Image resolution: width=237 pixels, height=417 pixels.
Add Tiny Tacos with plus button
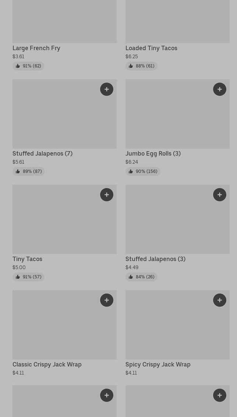(x=107, y=195)
